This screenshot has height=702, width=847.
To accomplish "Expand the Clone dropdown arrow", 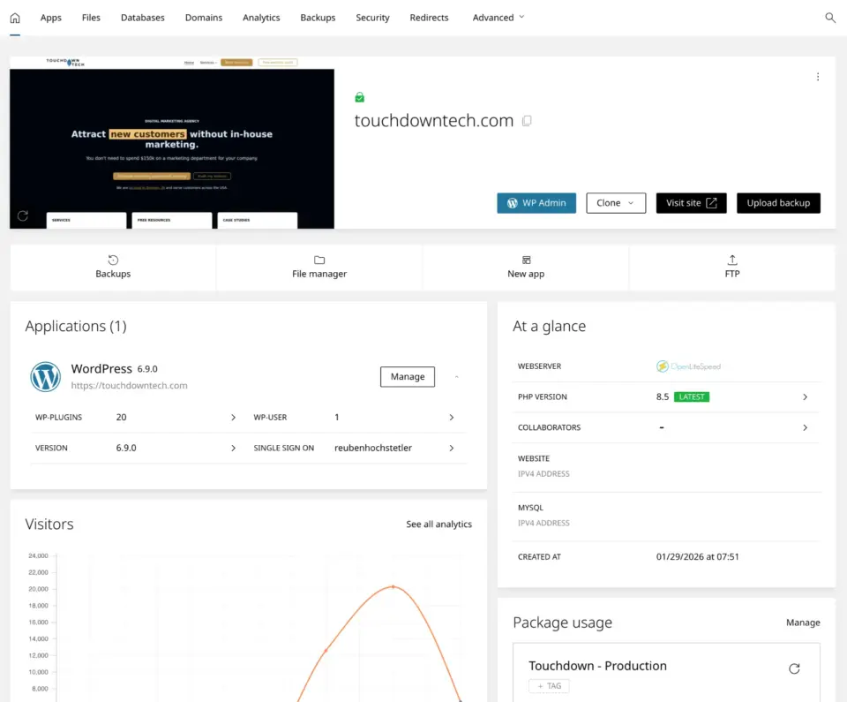I will pos(632,202).
